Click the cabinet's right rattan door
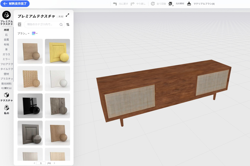Screen dimensions: 250x166 coord(212,82)
